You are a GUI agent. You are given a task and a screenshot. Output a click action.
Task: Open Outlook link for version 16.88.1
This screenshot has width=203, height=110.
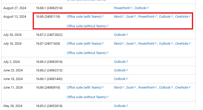(141, 8)
